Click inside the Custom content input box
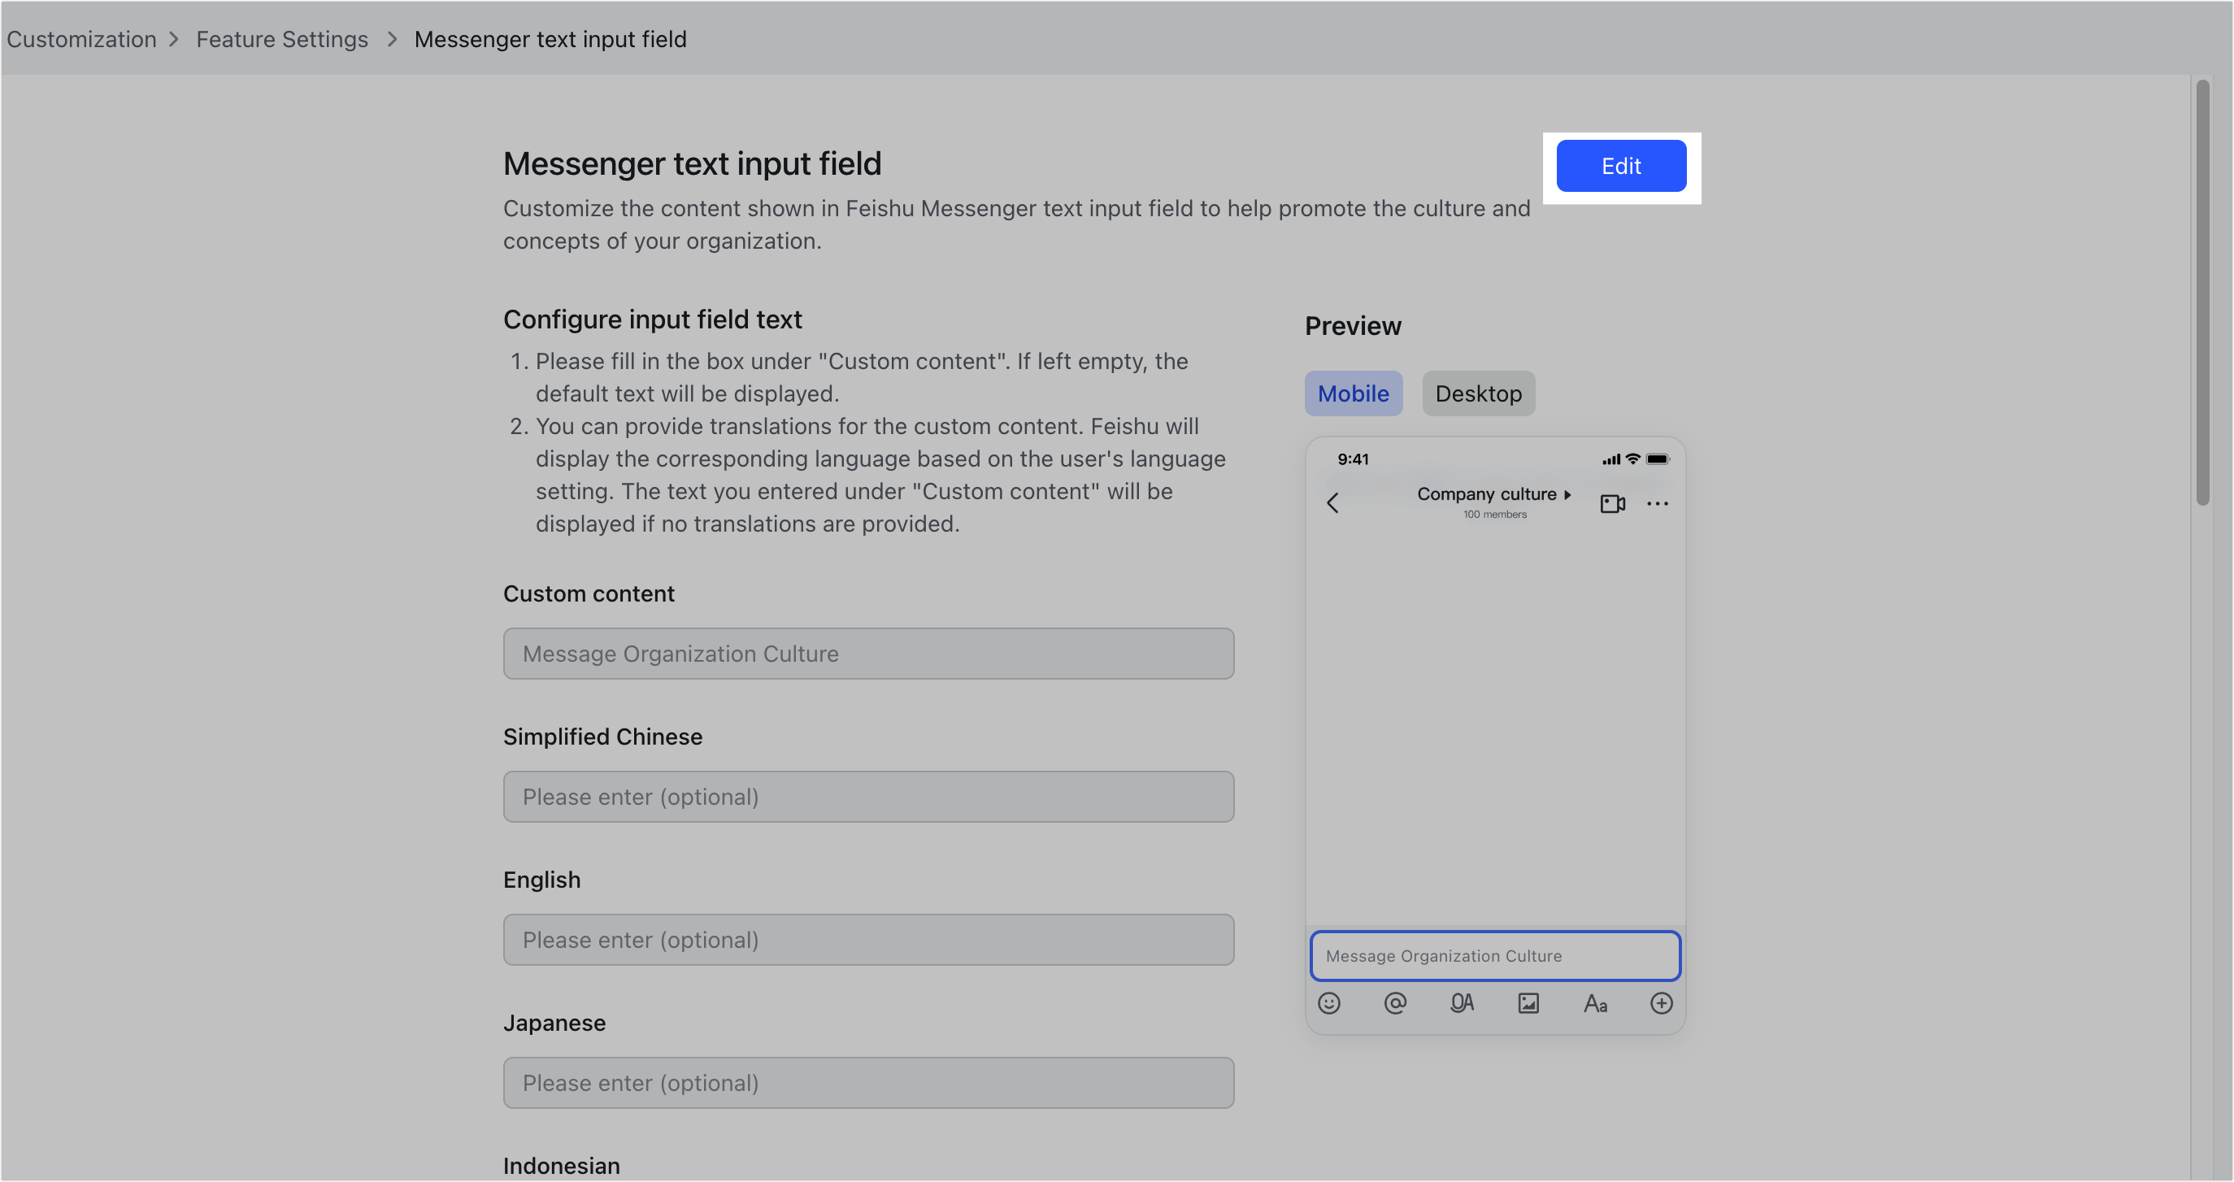 867,653
